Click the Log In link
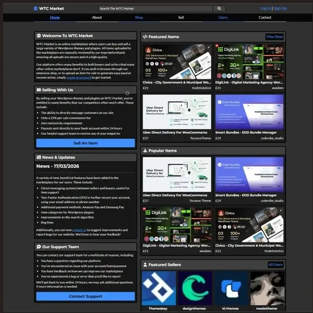This screenshot has height=313, width=313. click(x=265, y=8)
